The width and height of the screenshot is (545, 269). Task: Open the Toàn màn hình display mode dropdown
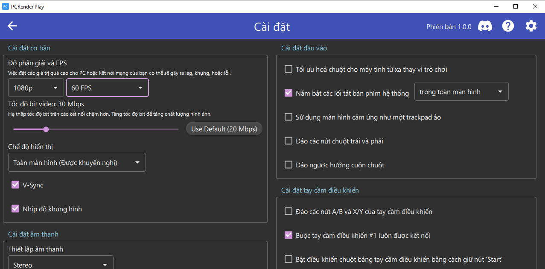[x=77, y=162]
